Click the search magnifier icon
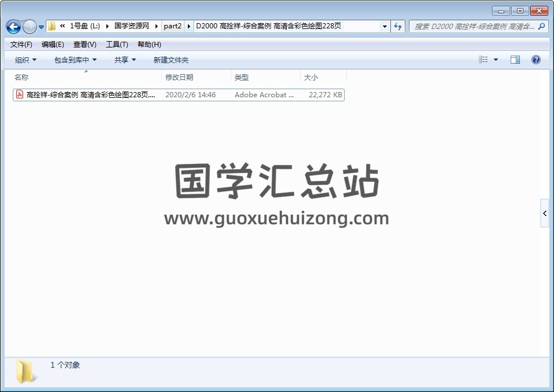Viewport: 554px width, 392px height. pos(542,26)
